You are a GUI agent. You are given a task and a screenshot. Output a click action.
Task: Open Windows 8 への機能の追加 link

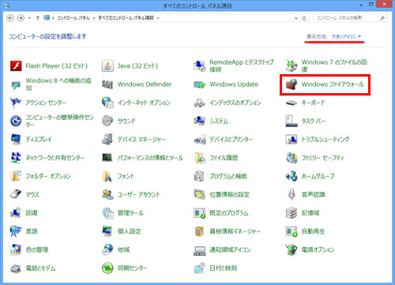click(x=58, y=84)
